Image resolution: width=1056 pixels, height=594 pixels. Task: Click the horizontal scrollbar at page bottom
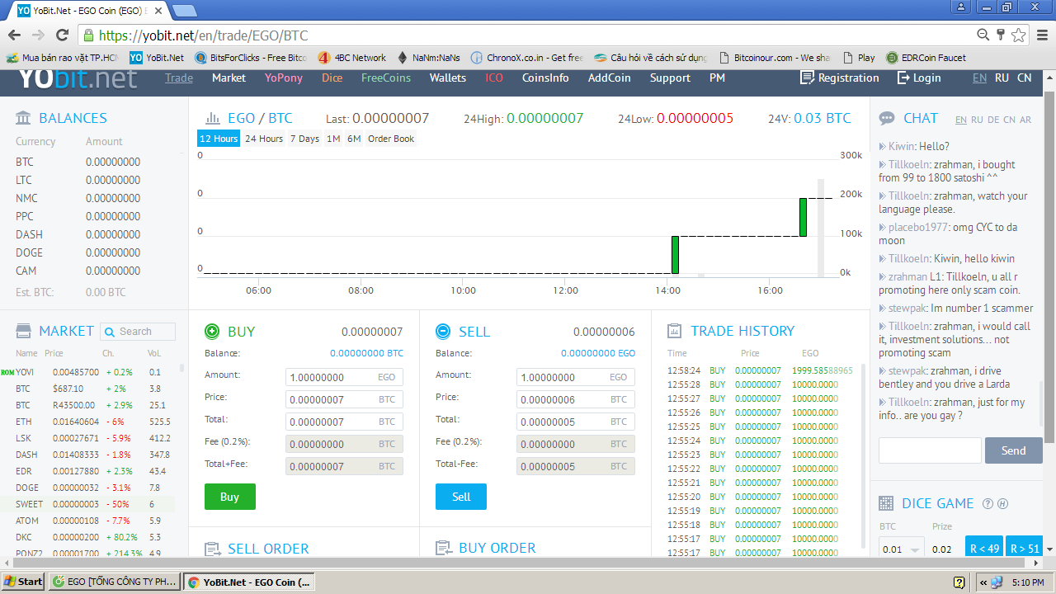click(520, 563)
